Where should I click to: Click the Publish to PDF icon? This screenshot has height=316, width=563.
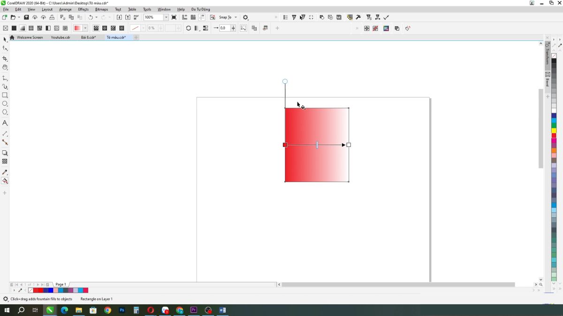(x=136, y=17)
